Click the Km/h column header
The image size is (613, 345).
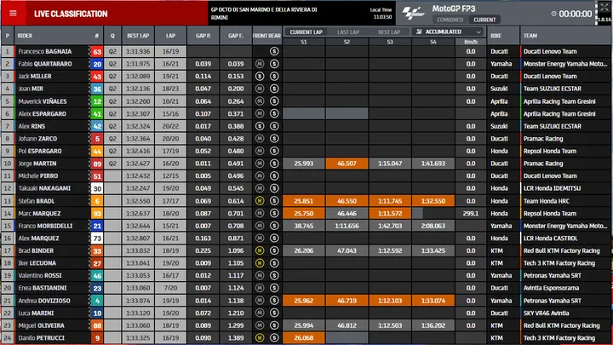pos(471,42)
